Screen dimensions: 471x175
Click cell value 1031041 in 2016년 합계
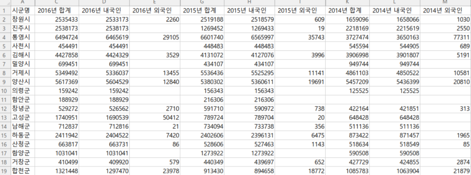click(57, 153)
